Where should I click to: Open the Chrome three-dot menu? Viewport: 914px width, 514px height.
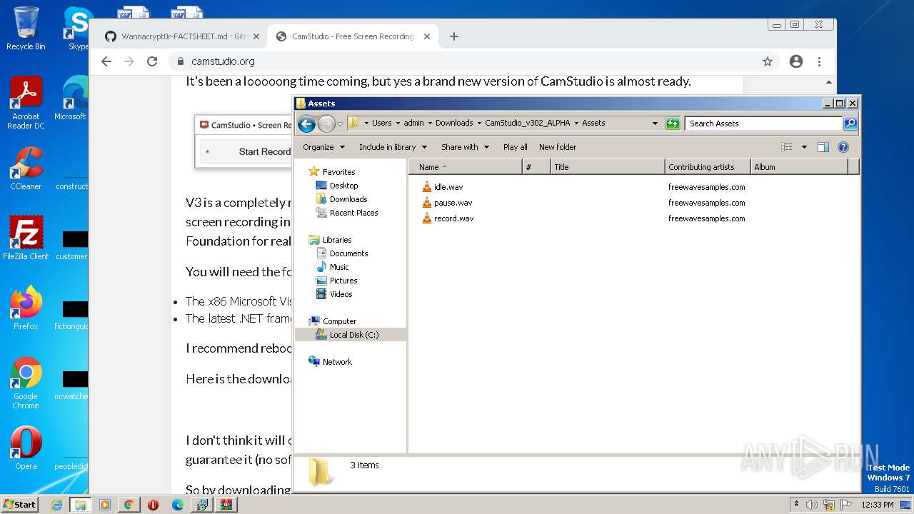click(820, 61)
